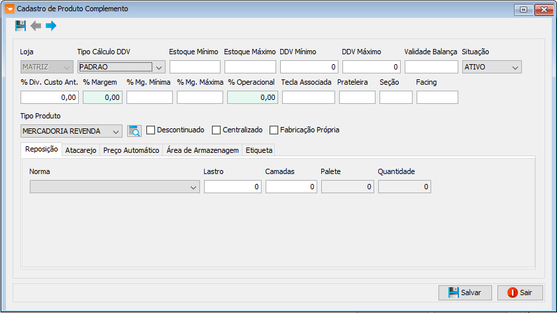Enable the Centralizado checkbox
This screenshot has width=557, height=313.
click(x=216, y=130)
